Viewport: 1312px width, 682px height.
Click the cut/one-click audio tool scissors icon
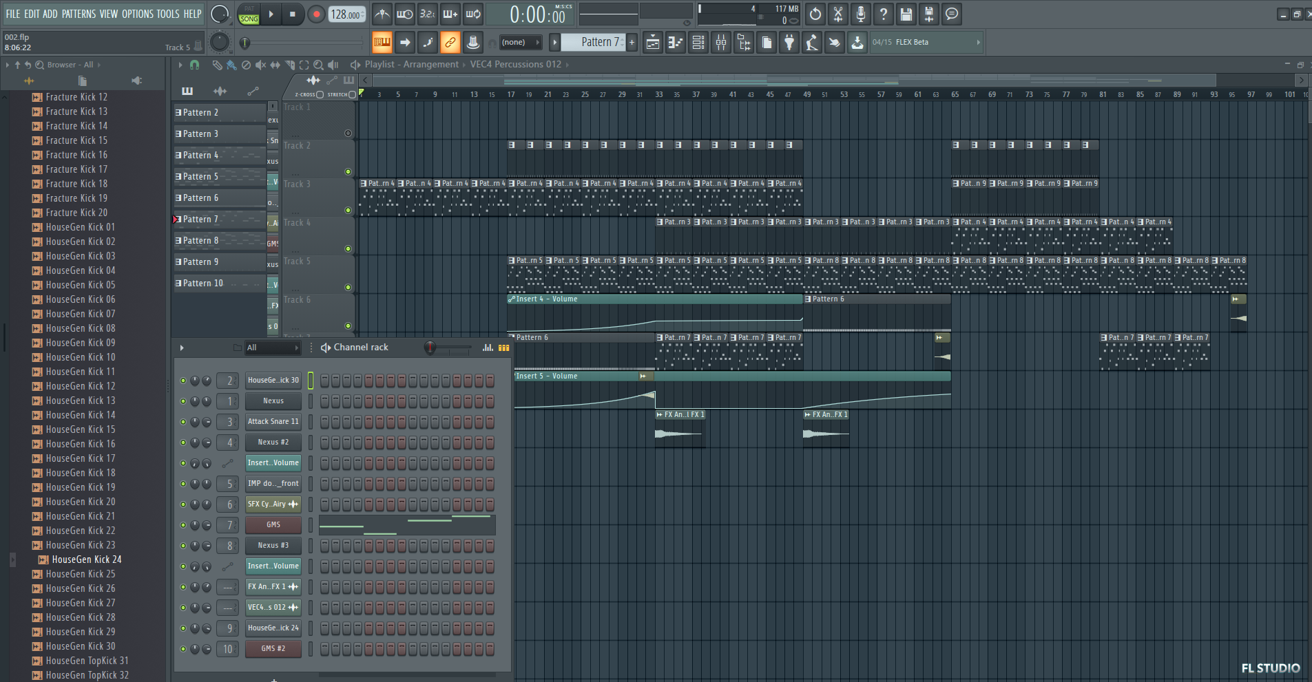click(x=838, y=14)
